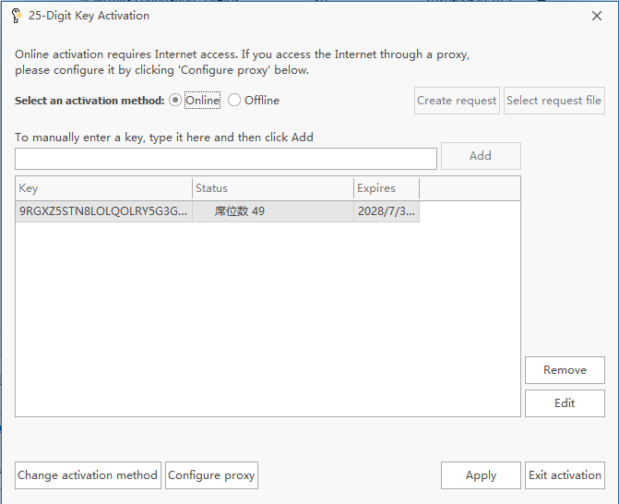619x504 pixels.
Task: Click the Add button
Action: click(481, 156)
